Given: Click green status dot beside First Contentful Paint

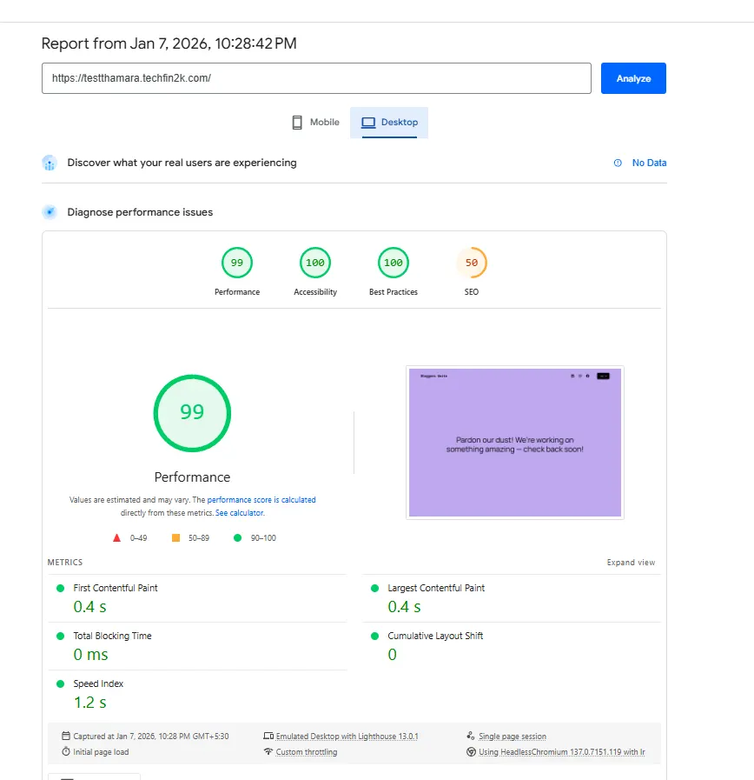Looking at the screenshot, I should (61, 589).
